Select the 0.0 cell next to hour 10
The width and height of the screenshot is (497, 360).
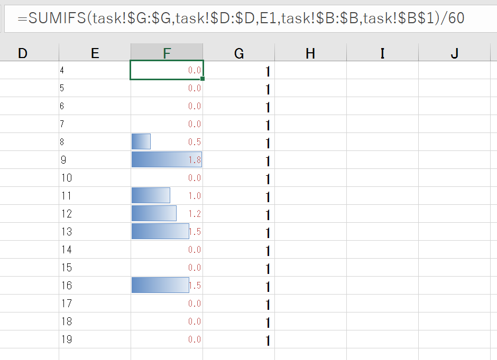click(167, 178)
